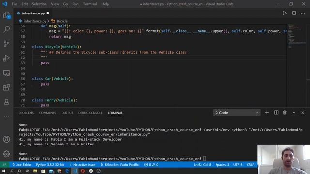Open the Search view
The width and height of the screenshot is (310, 174).
point(6,29)
